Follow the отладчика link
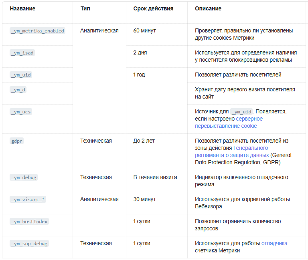Viewport: 308px width, 260px height. click(x=274, y=243)
